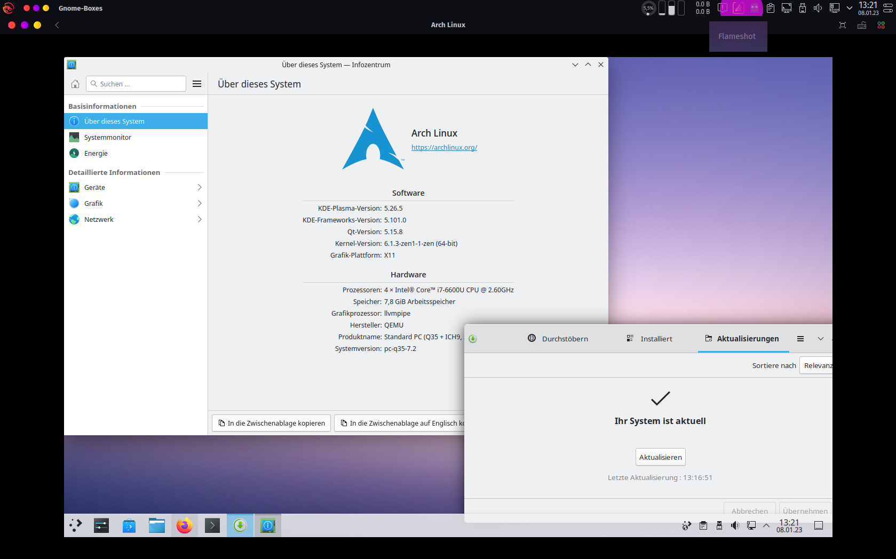Launch Firefox from the taskbar

185,526
